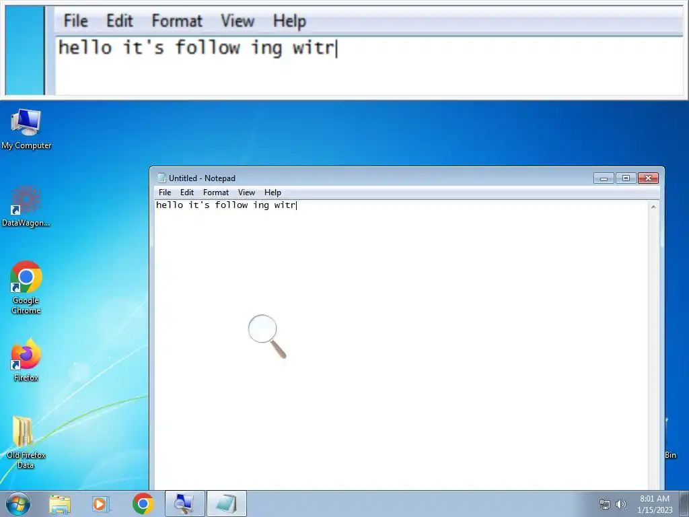Maximize the Notepad window
This screenshot has height=517, width=689.
[x=626, y=178]
